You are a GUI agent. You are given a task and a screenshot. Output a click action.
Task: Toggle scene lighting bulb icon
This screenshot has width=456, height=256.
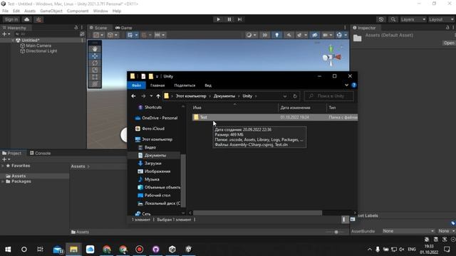276,35
